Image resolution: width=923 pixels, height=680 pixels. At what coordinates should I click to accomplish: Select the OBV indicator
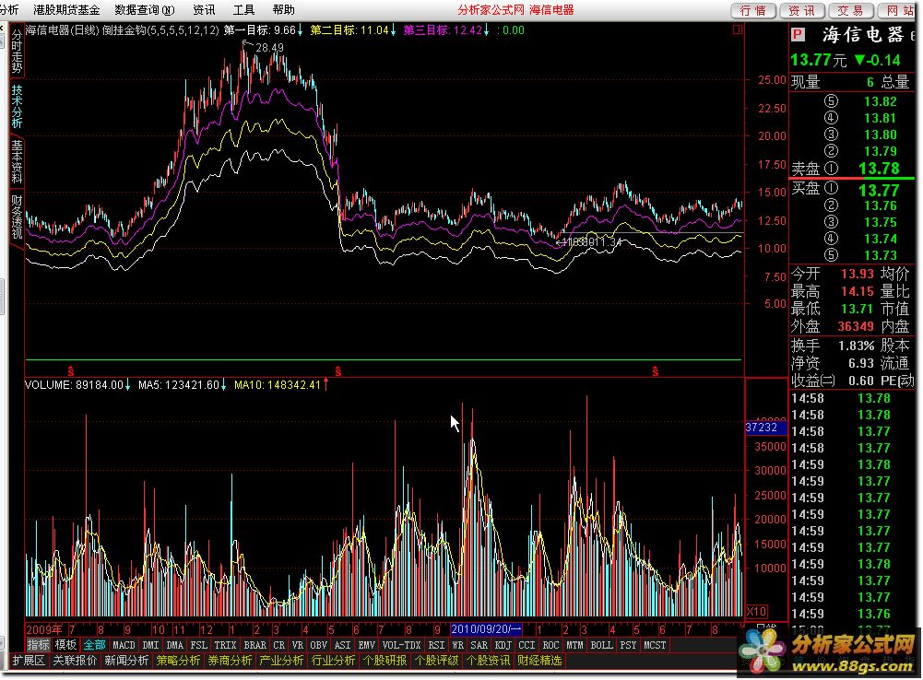pyautogui.click(x=318, y=645)
